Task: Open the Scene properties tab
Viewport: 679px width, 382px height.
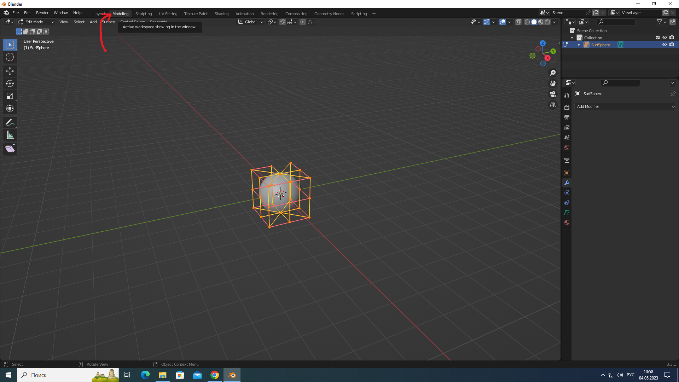Action: [567, 137]
